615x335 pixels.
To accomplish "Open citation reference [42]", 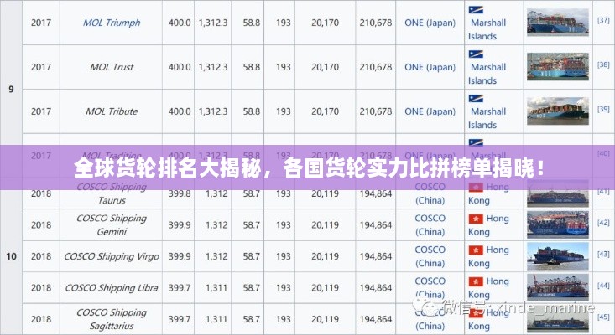I will click(x=603, y=222).
